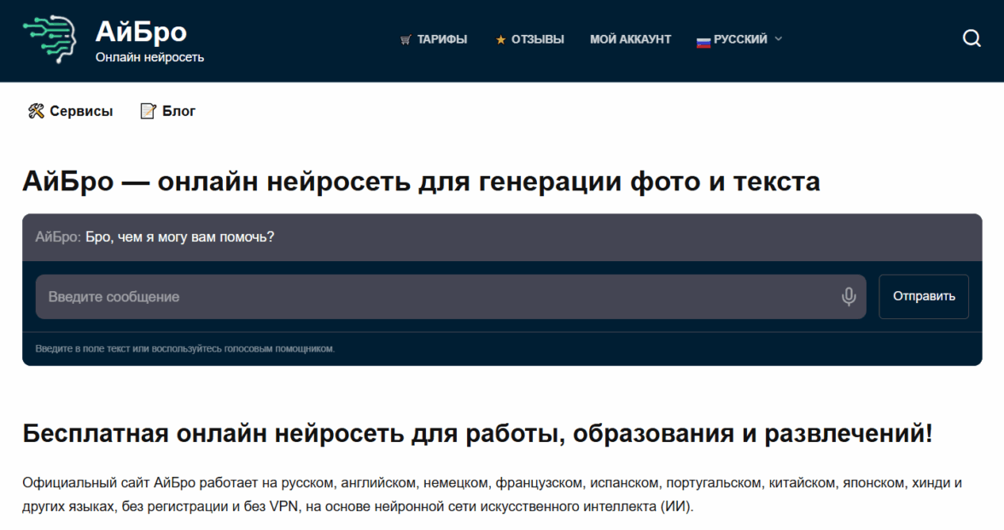Click the Russian flag icon
This screenshot has width=1004, height=530.
(703, 43)
